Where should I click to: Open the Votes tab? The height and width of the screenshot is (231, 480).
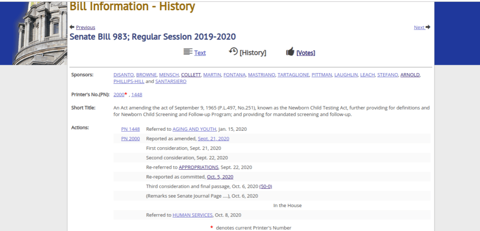[306, 53]
